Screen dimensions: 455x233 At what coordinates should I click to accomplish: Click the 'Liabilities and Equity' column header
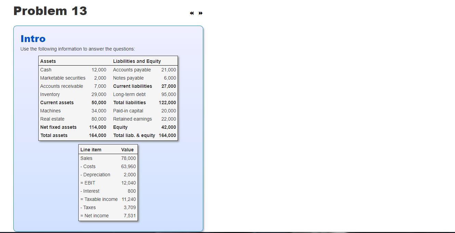click(137, 61)
